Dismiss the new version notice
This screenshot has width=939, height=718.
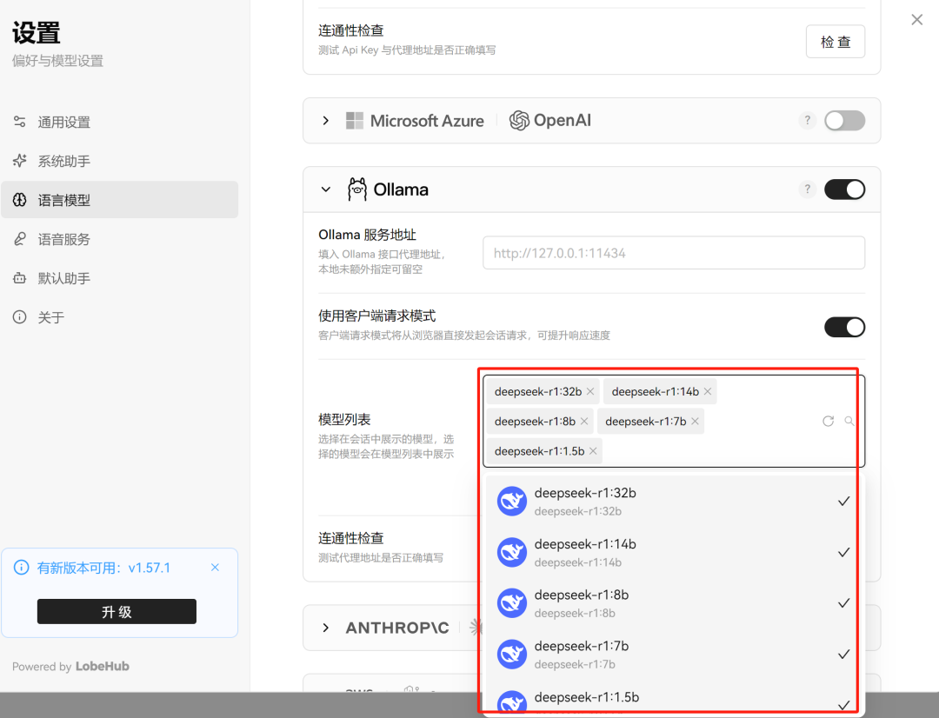pos(215,567)
